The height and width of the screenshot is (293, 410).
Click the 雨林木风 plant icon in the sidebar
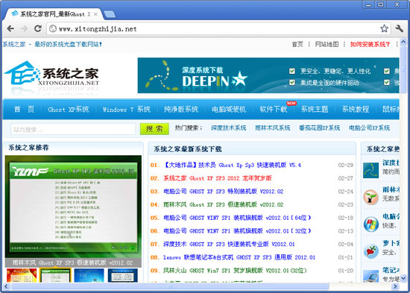370,197
